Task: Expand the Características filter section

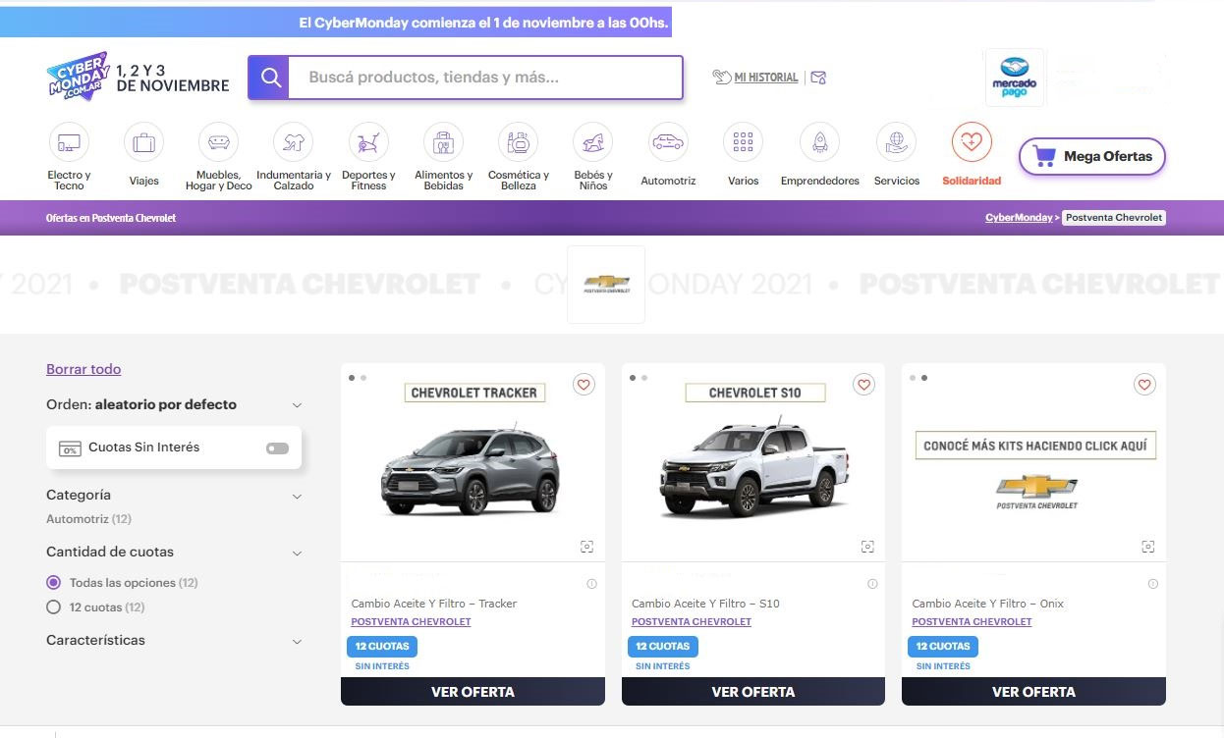Action: (297, 642)
